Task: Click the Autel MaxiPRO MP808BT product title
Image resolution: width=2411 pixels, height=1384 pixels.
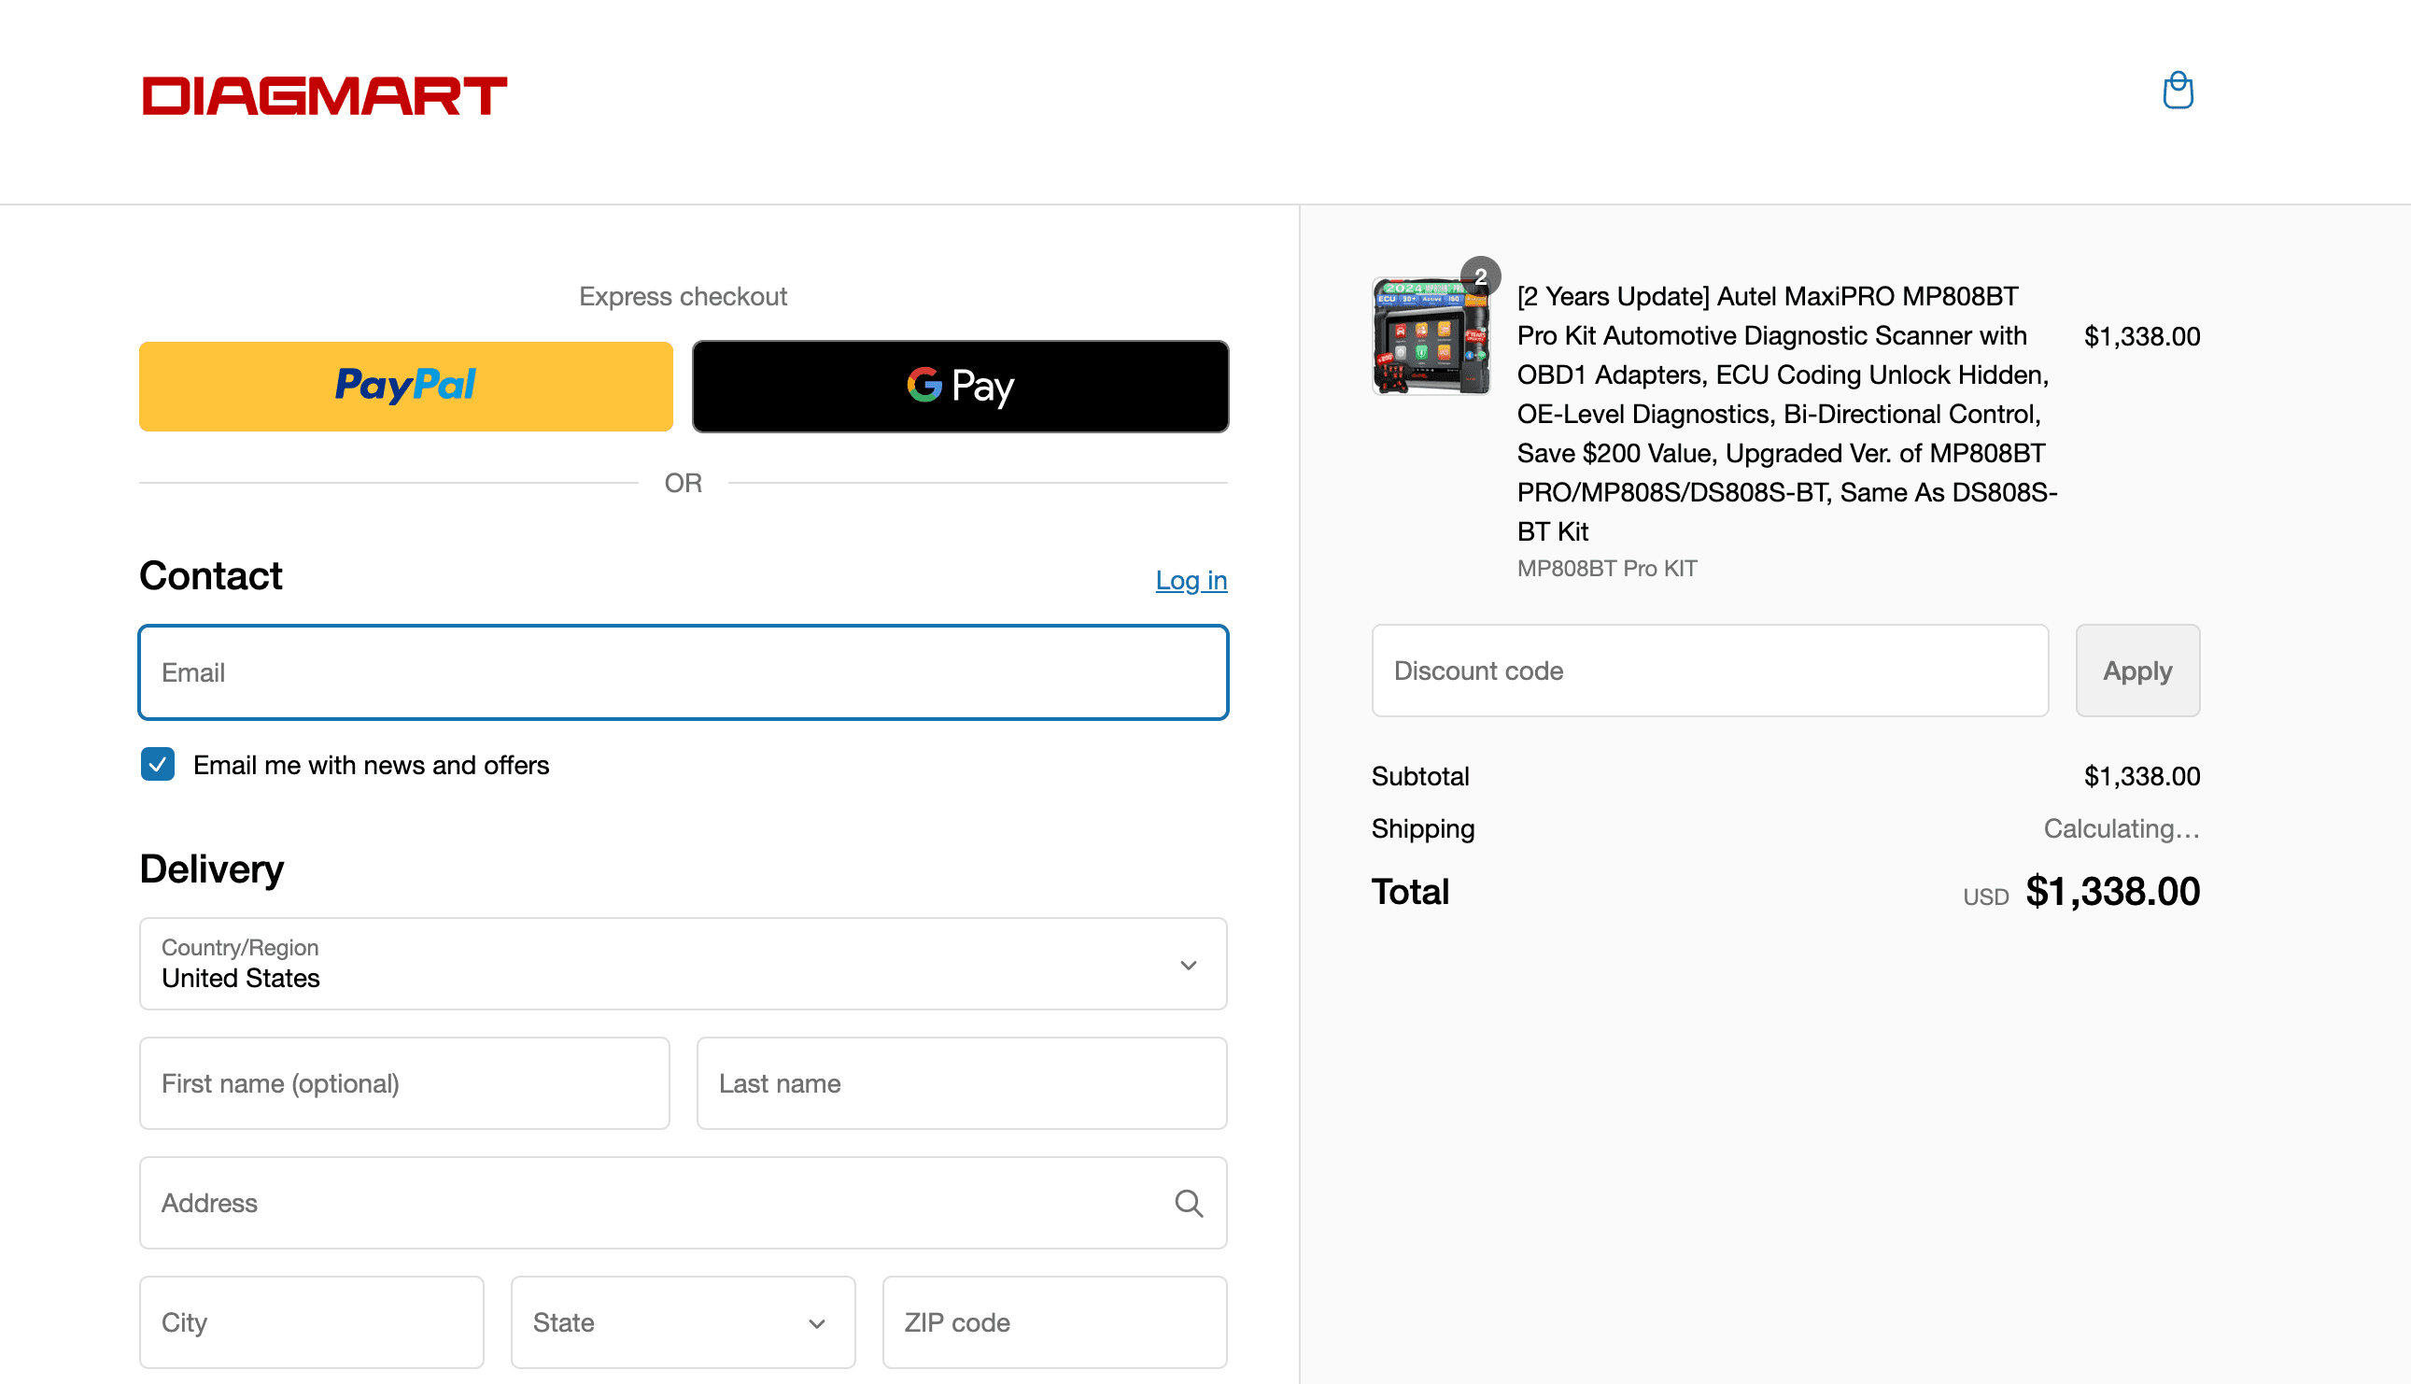Action: (1786, 414)
